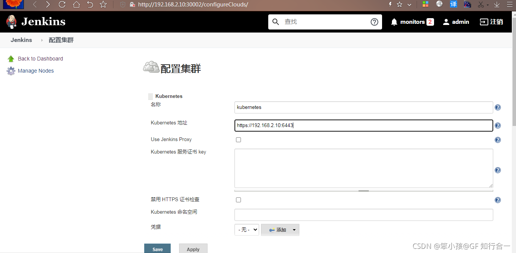Click the 配置集群 breadcrumb item
This screenshot has width=516, height=253.
(x=61, y=40)
